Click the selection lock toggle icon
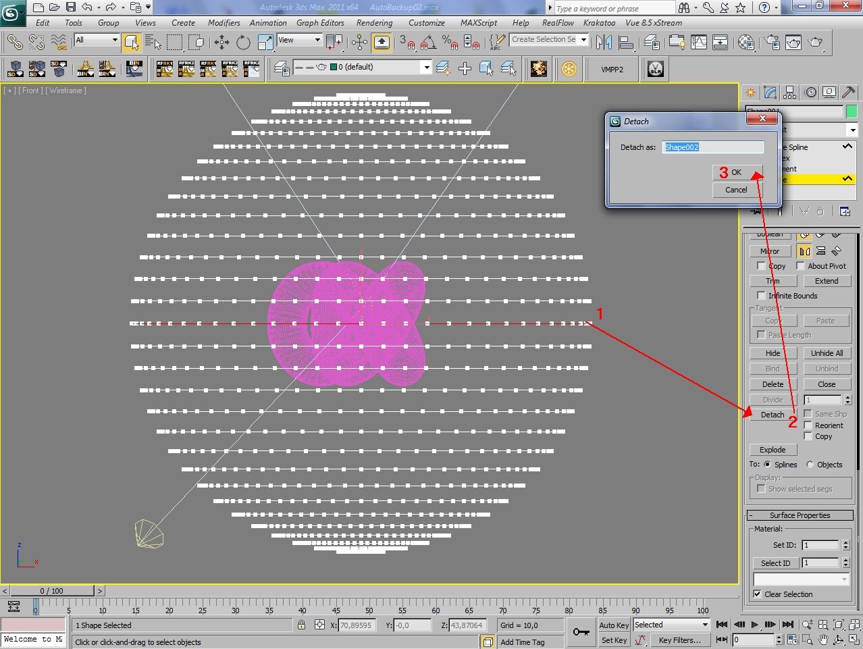The width and height of the screenshot is (863, 649). coord(301,625)
